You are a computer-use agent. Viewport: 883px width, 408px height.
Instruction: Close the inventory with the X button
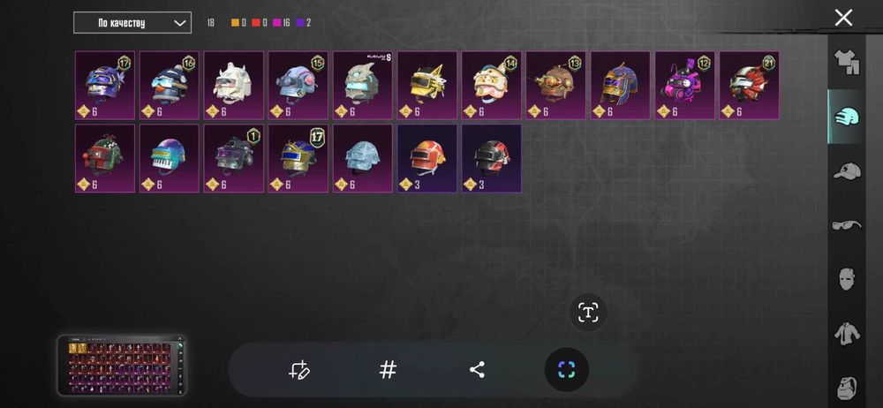(843, 18)
